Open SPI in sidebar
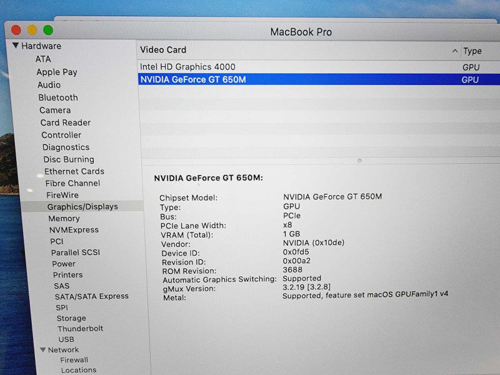This screenshot has height=375, width=500. 62,307
